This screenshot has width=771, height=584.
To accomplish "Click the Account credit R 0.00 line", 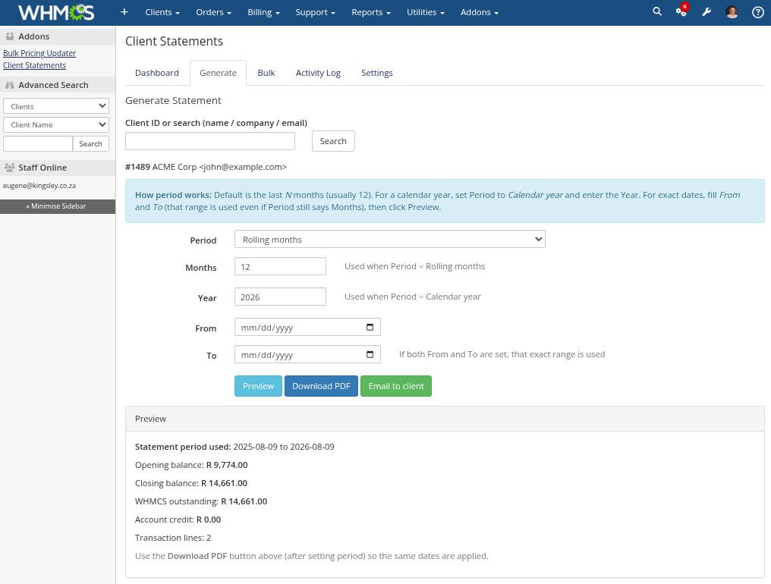I will pos(178,520).
